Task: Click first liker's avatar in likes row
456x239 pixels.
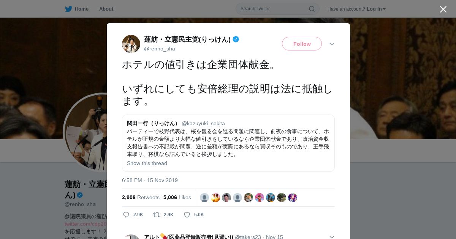Action: tap(204, 198)
